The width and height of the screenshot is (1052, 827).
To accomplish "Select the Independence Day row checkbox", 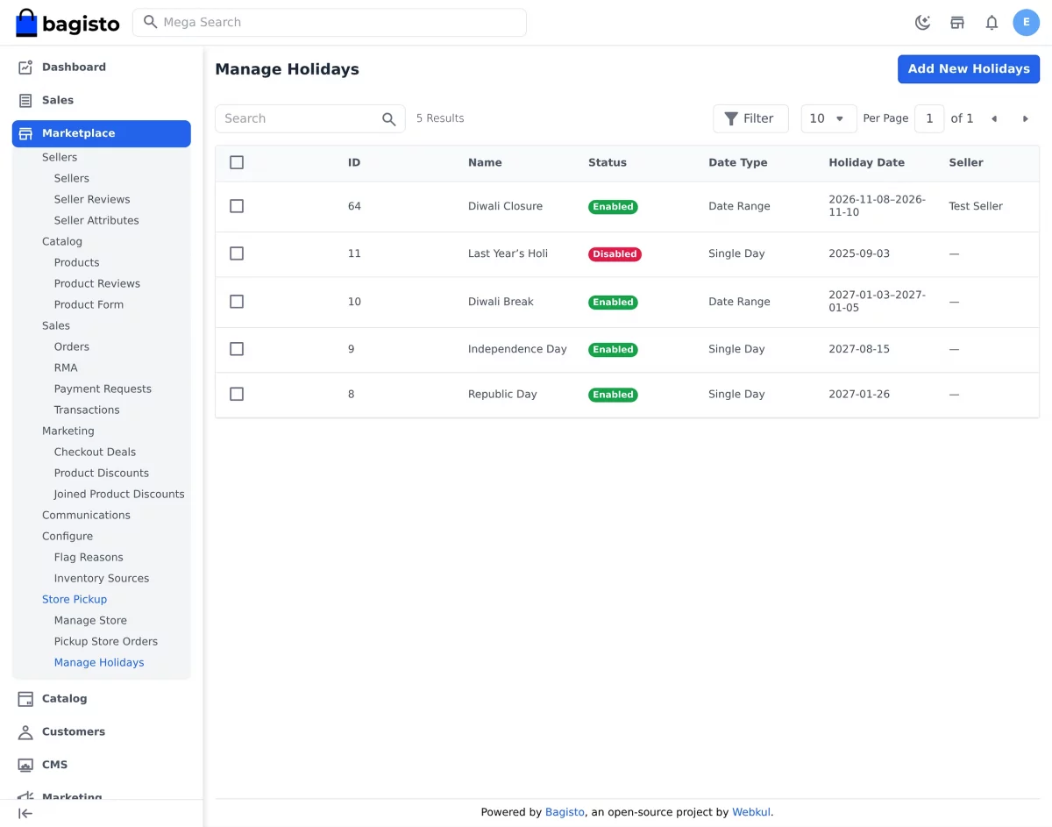I will (237, 349).
